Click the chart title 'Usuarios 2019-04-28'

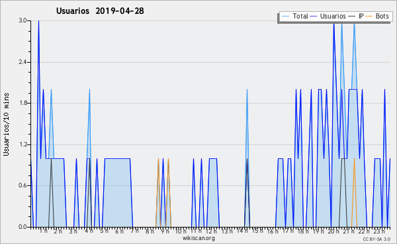100,11
